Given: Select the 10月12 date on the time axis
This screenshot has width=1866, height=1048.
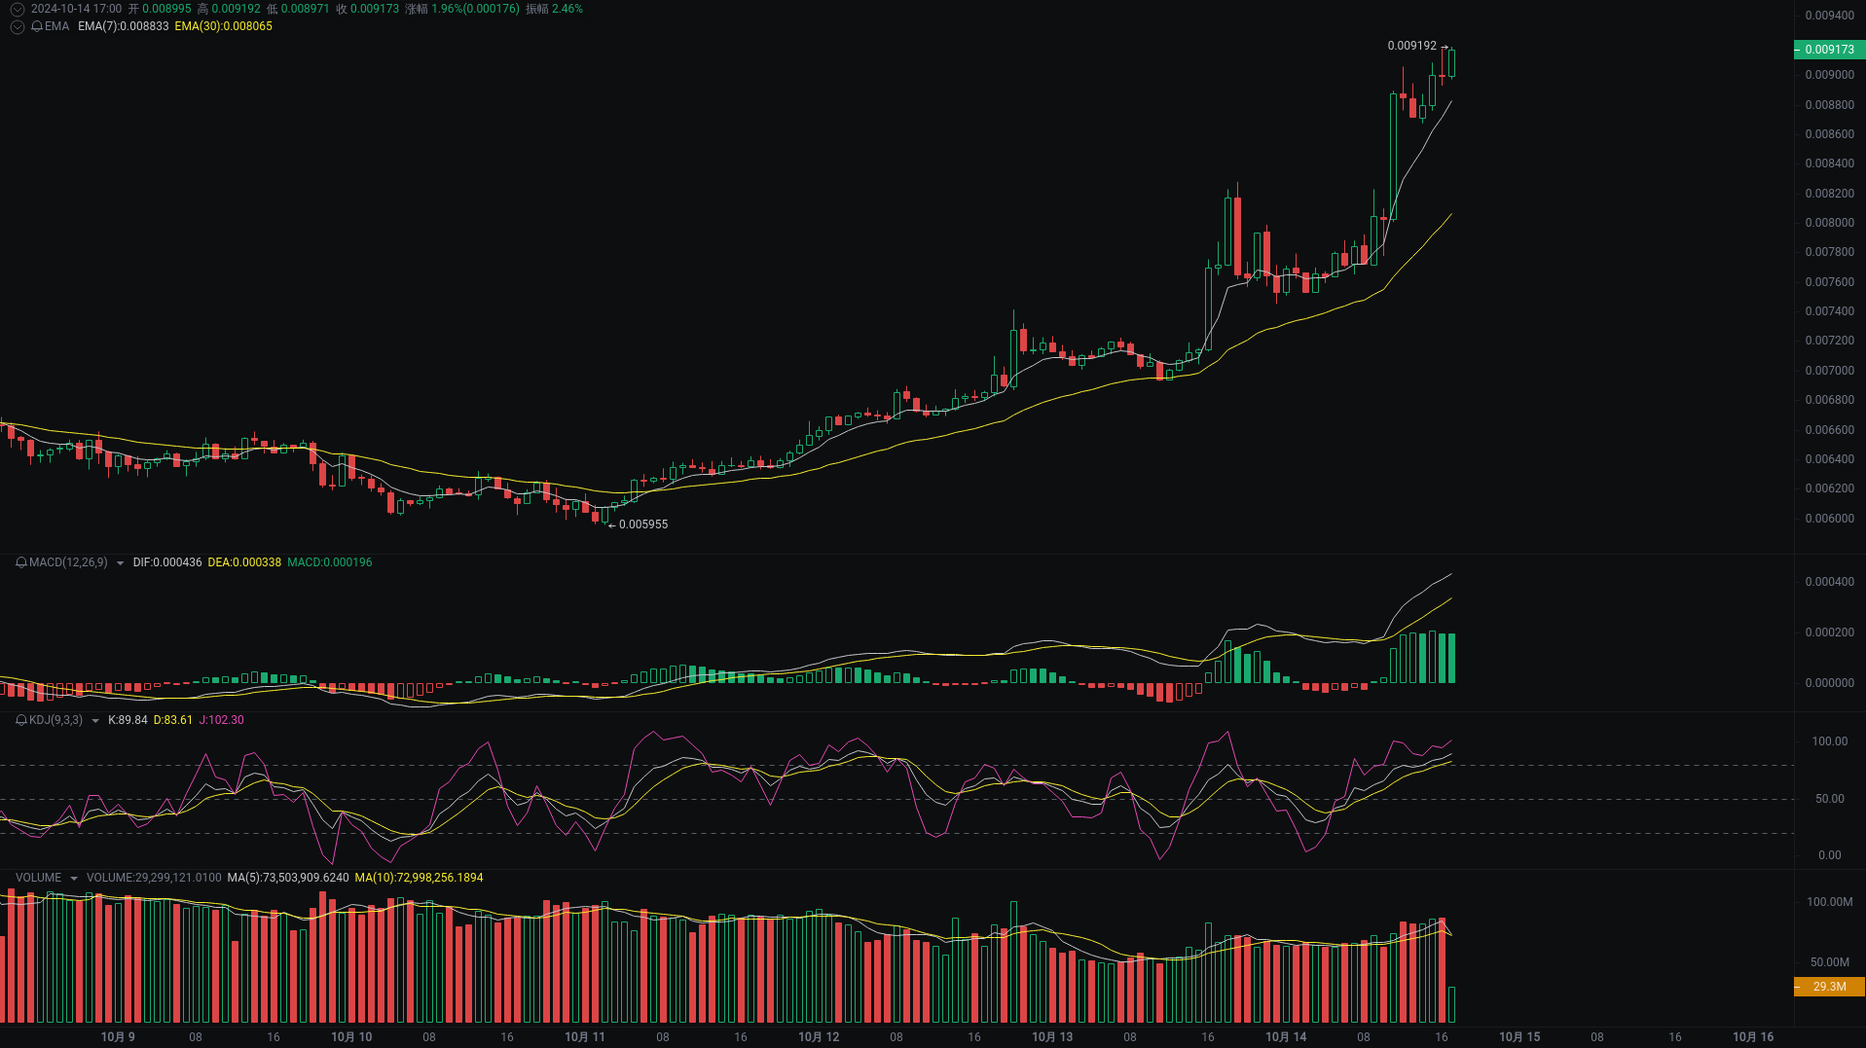Looking at the screenshot, I should 818,1036.
